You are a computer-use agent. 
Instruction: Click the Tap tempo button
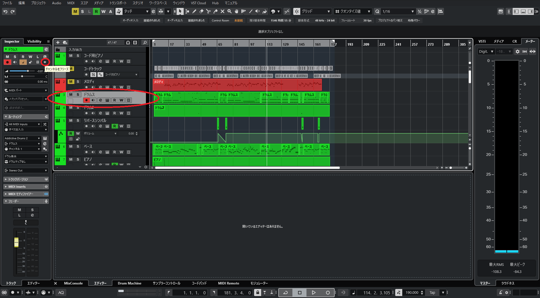coord(432,293)
